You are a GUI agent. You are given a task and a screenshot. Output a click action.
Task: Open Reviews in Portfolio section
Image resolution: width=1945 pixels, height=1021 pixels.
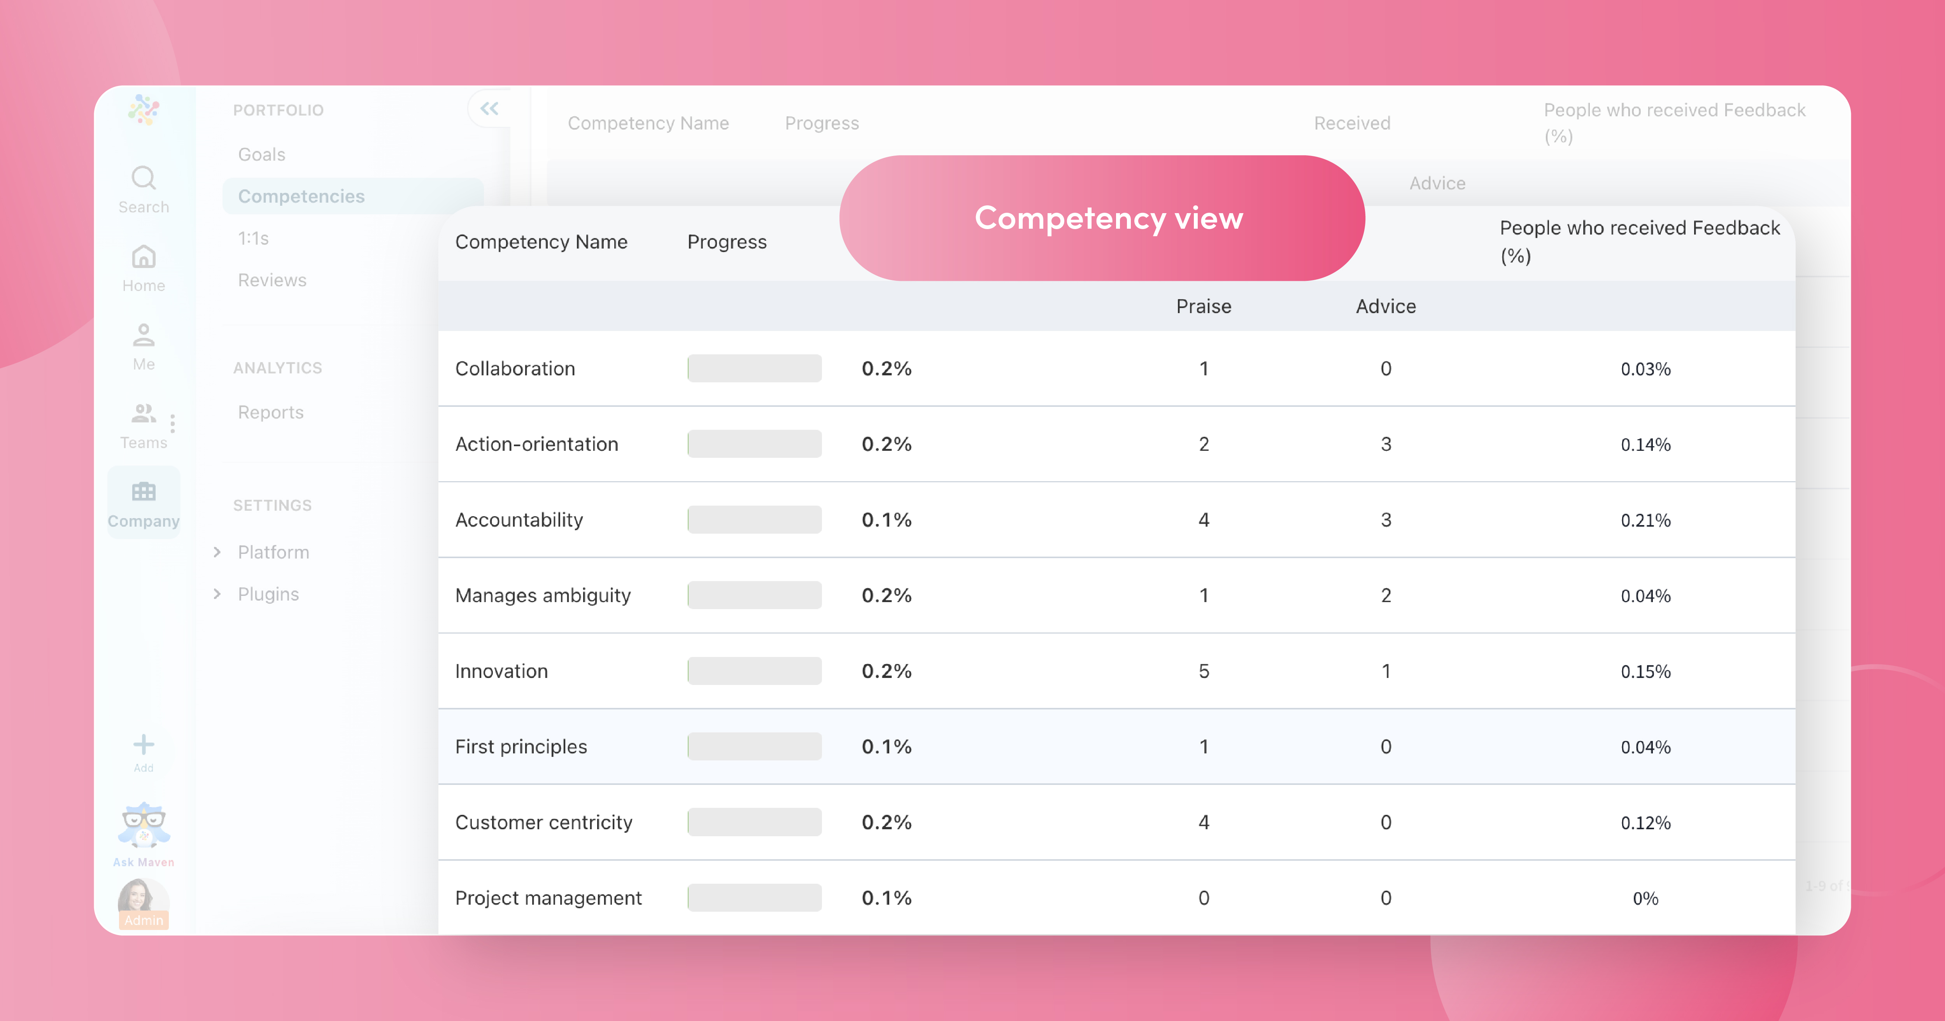pos(272,280)
